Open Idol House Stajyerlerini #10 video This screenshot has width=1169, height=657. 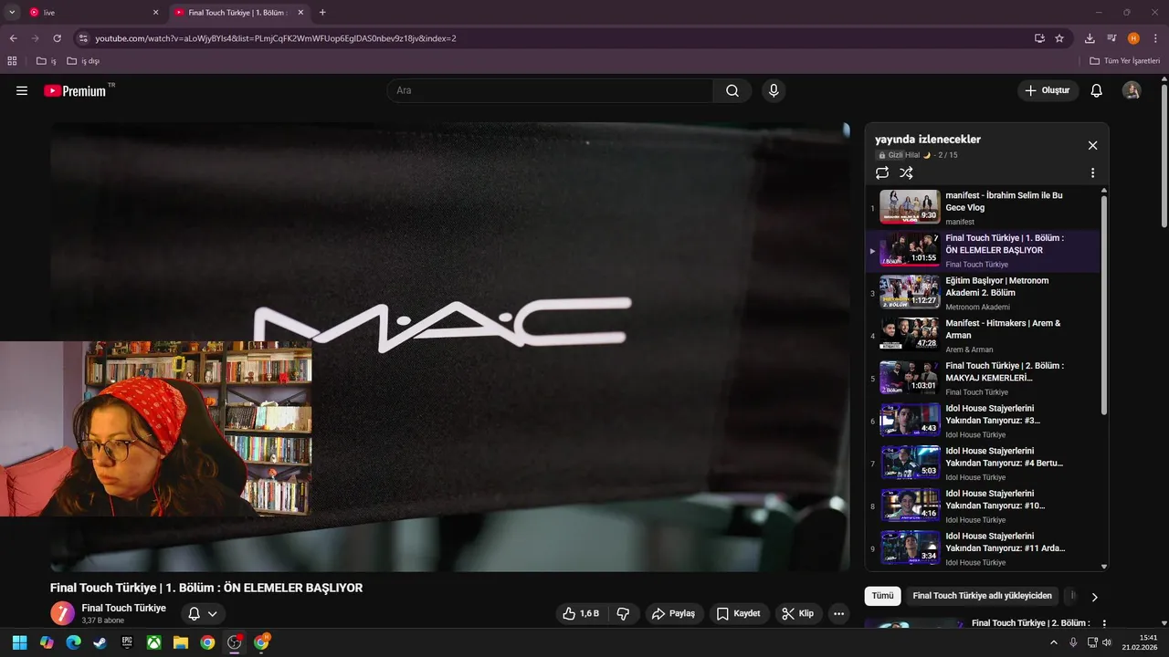click(x=983, y=506)
